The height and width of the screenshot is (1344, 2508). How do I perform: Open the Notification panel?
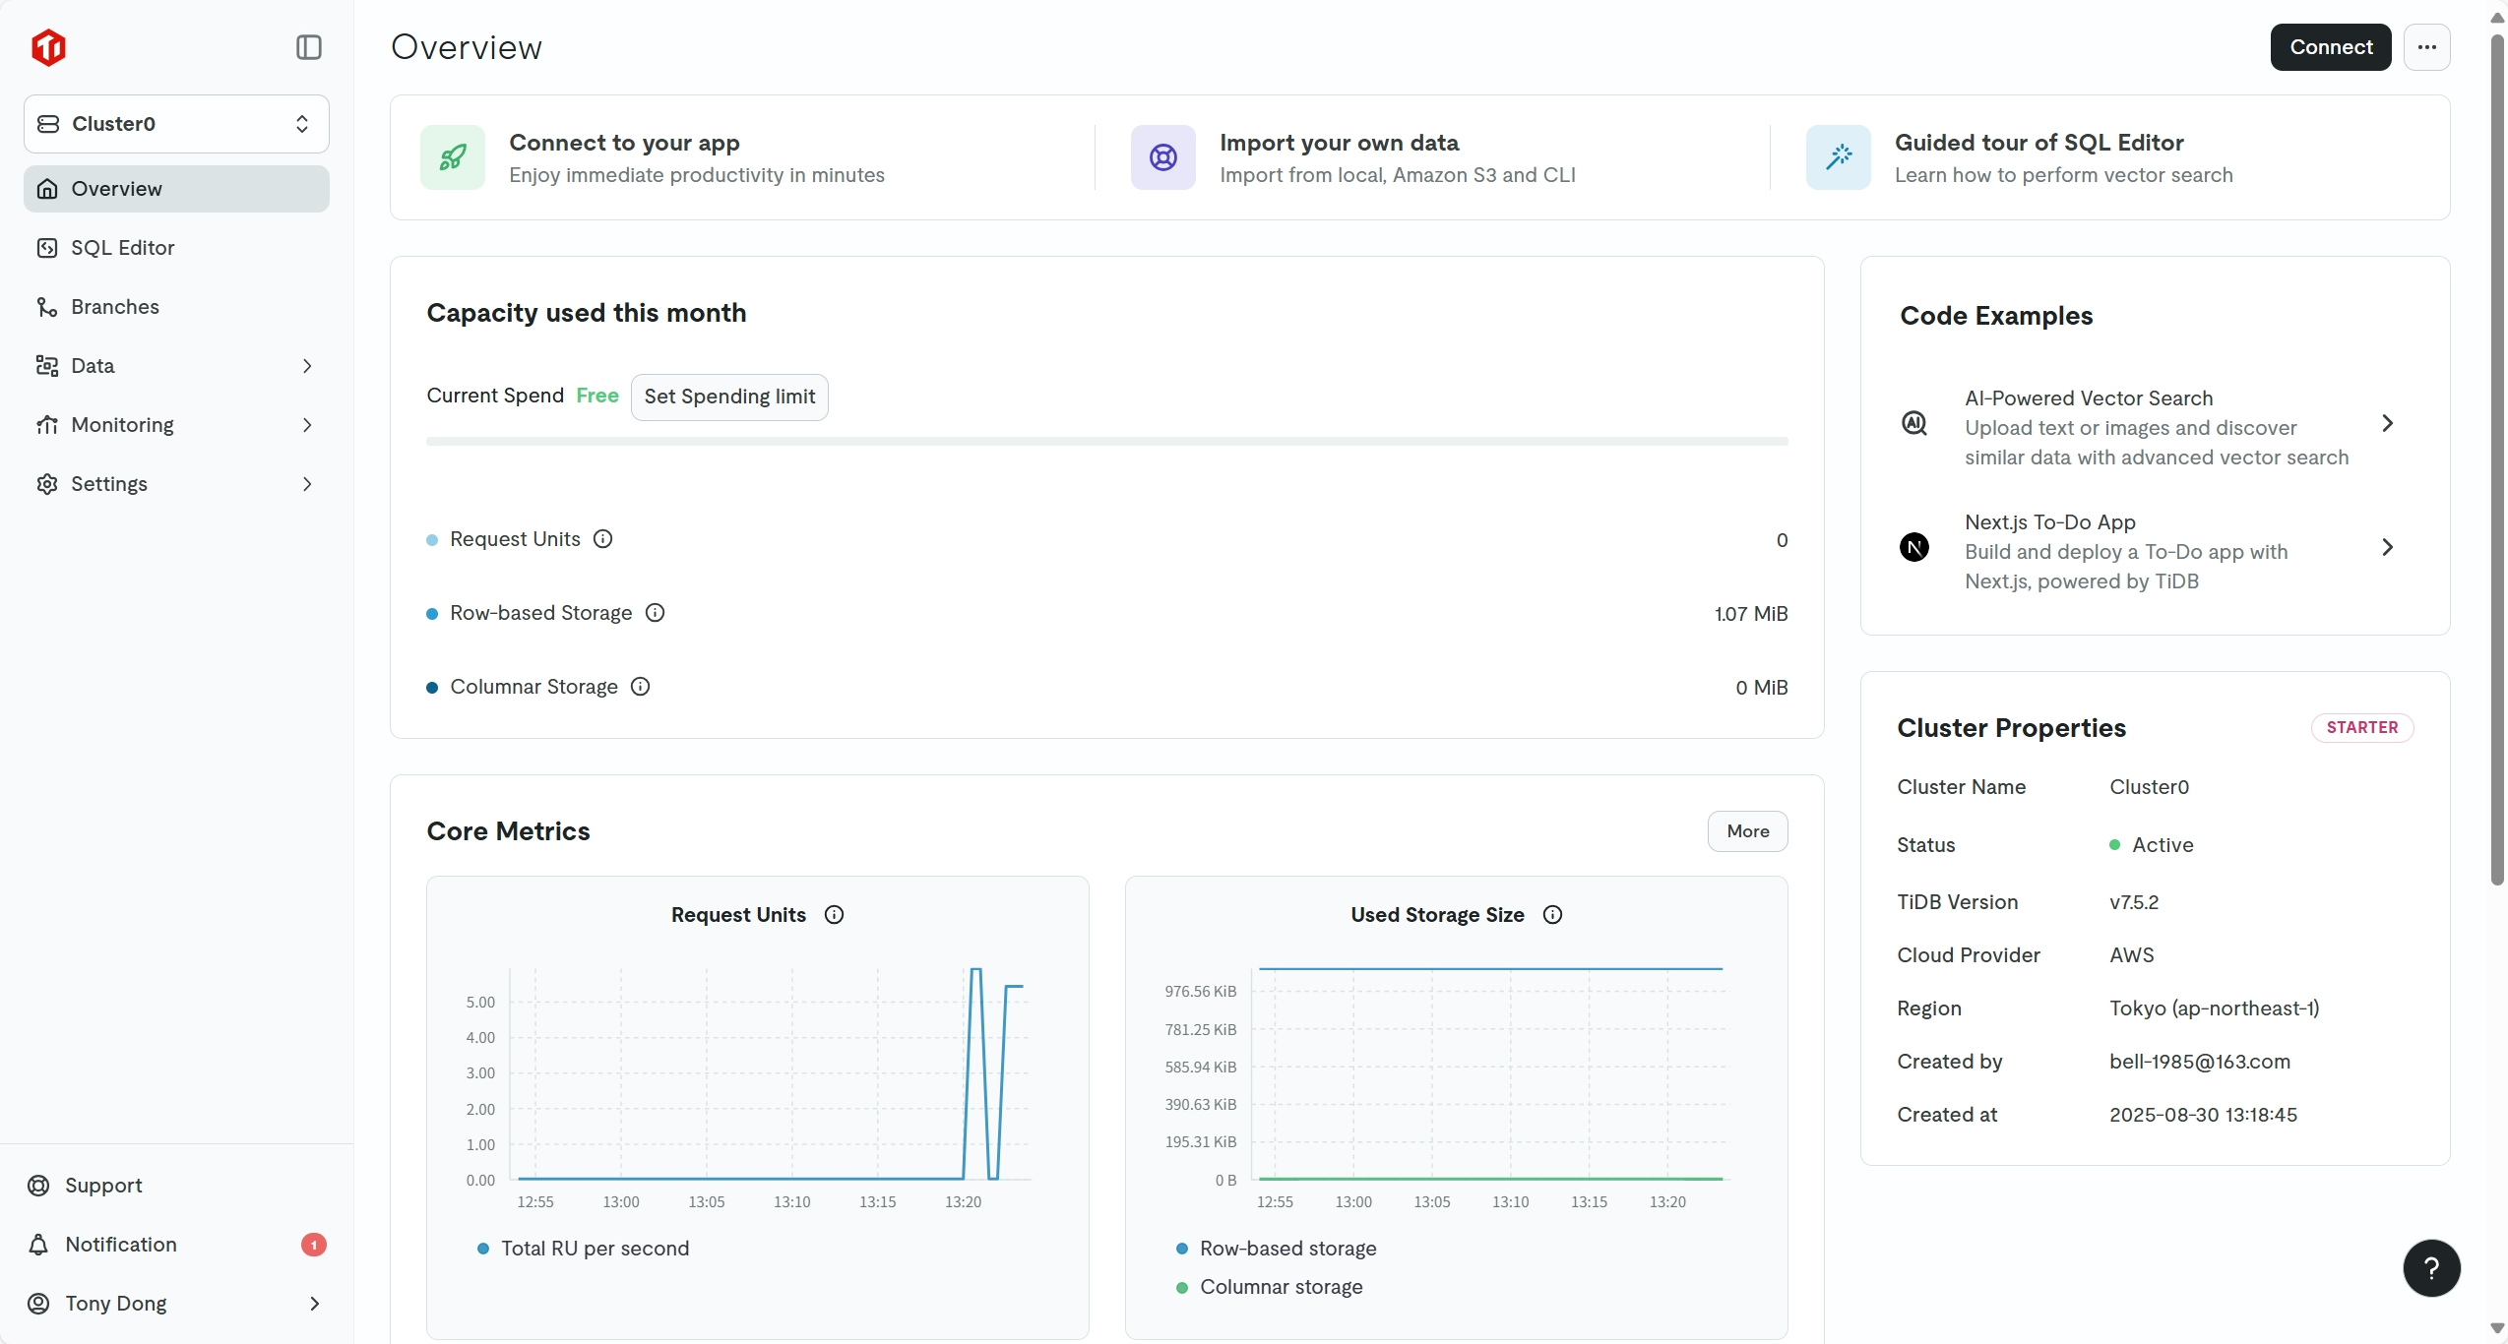pos(176,1245)
